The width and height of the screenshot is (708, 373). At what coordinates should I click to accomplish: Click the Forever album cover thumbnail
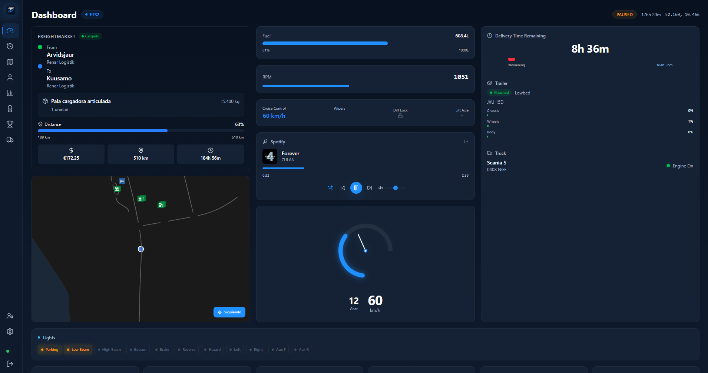coord(270,156)
